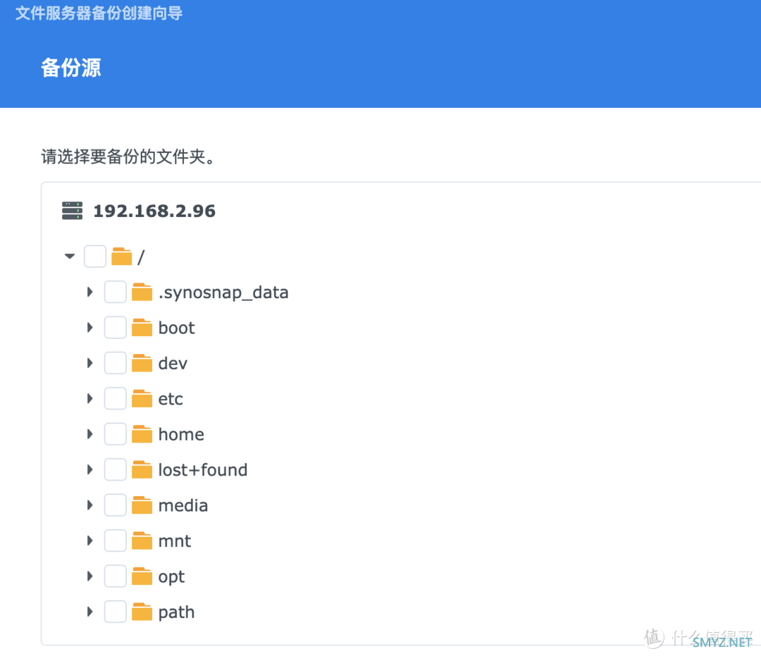Screen dimensions: 761x656
Task: Click the path folder name
Action: [177, 612]
